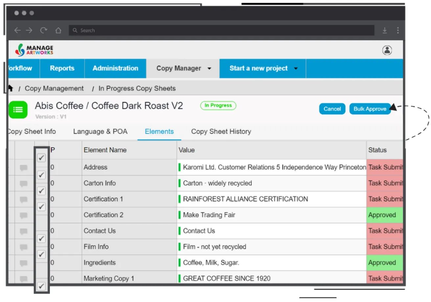The image size is (431, 302).
Task: Open the user profile icon
Action: click(387, 50)
